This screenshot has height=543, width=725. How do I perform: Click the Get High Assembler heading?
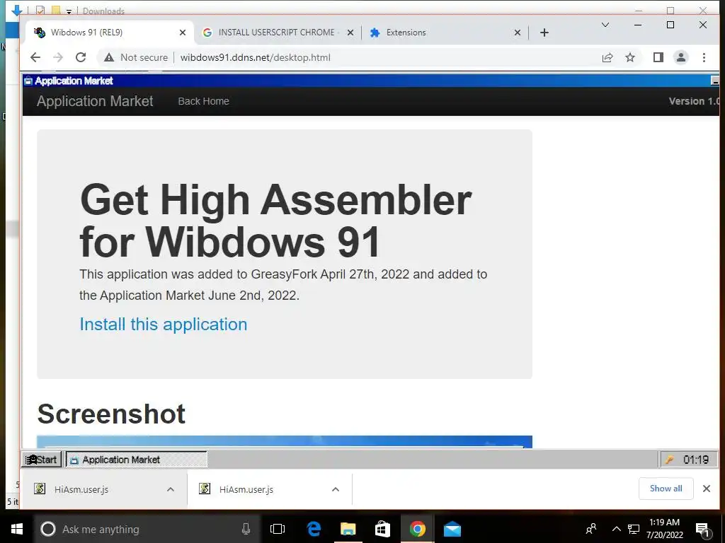(275, 221)
